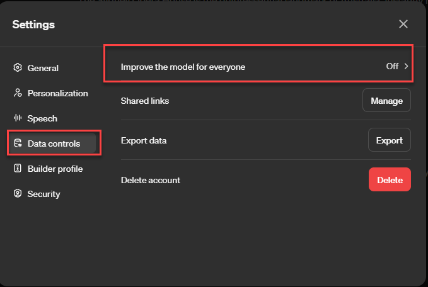
Task: Switch to the General settings tab
Action: (43, 68)
